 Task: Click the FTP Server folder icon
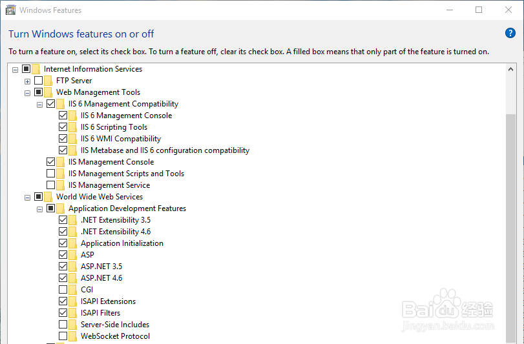coord(48,81)
